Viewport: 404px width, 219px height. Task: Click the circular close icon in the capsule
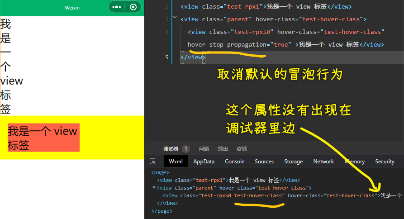133,7
